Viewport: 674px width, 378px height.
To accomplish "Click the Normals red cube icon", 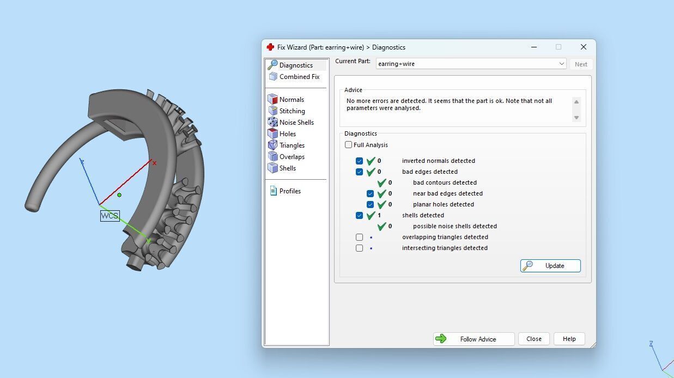I will [273, 99].
